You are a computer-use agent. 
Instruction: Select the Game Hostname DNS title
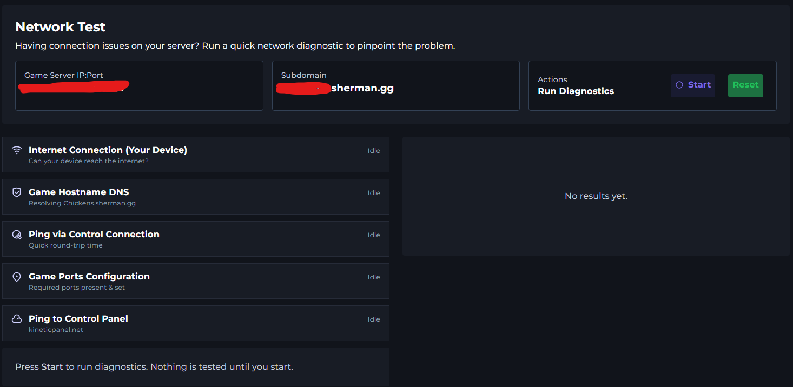[x=78, y=192]
